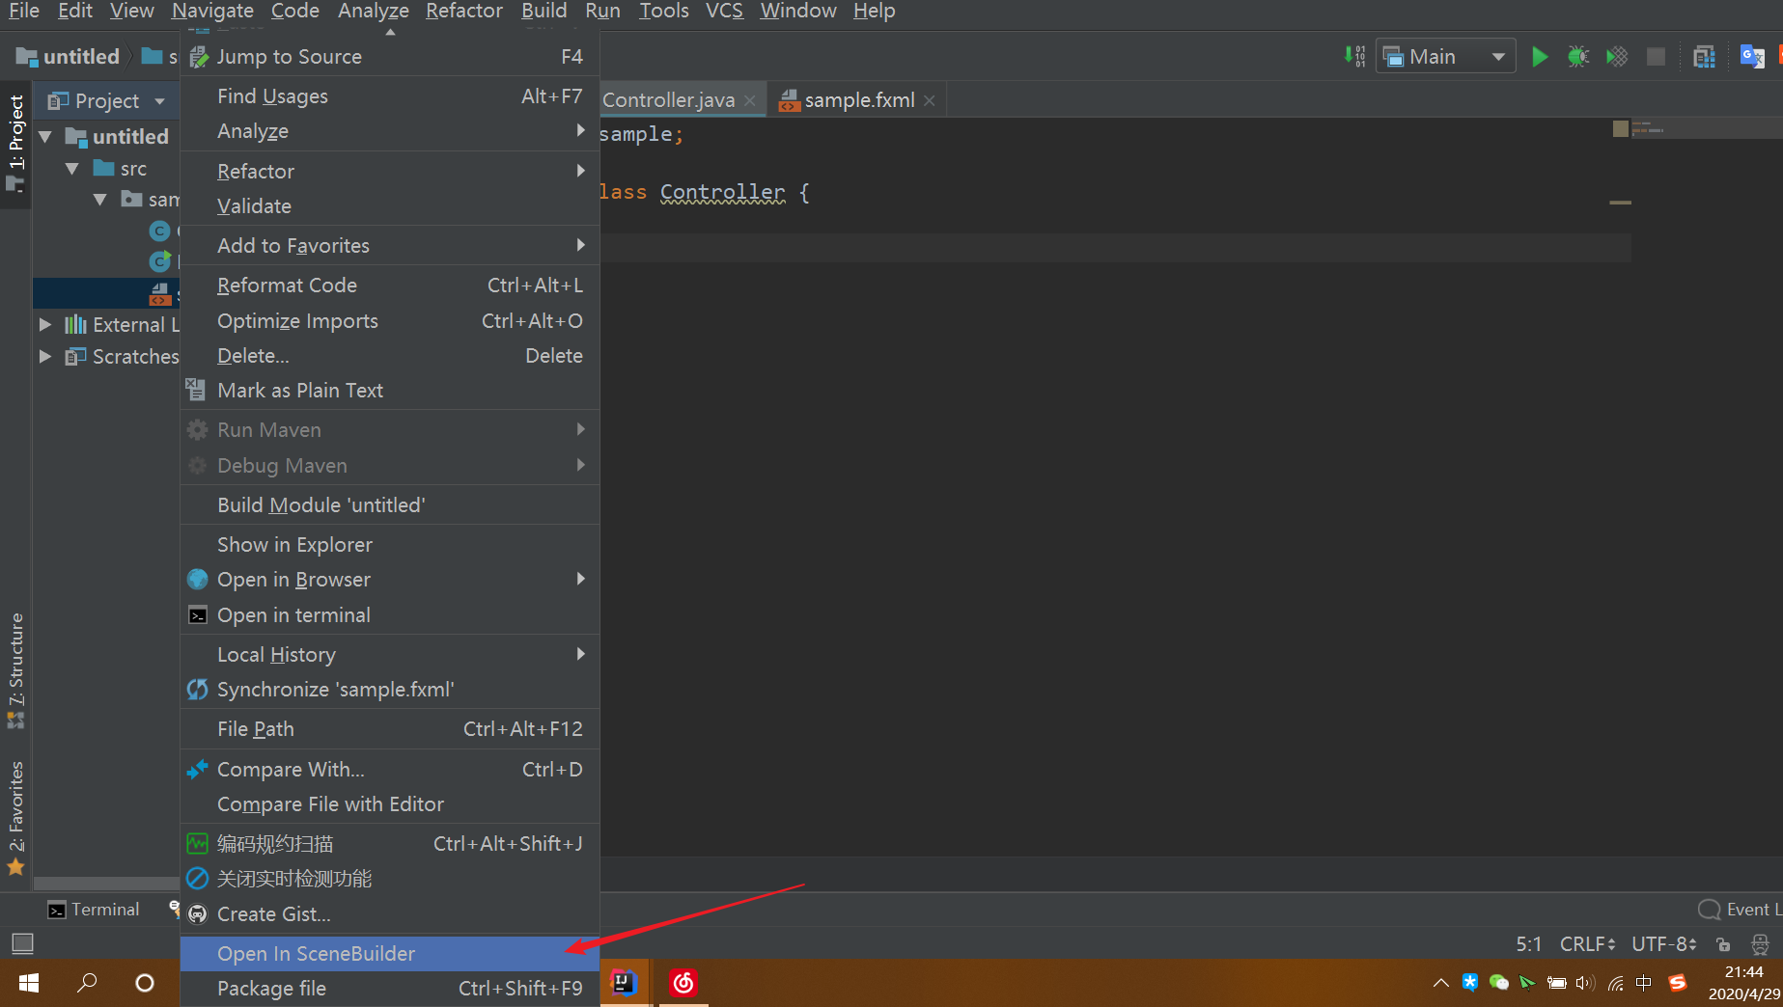Click the untitled breadcrumb in navigation bar
This screenshot has height=1007, width=1783.
69,57
